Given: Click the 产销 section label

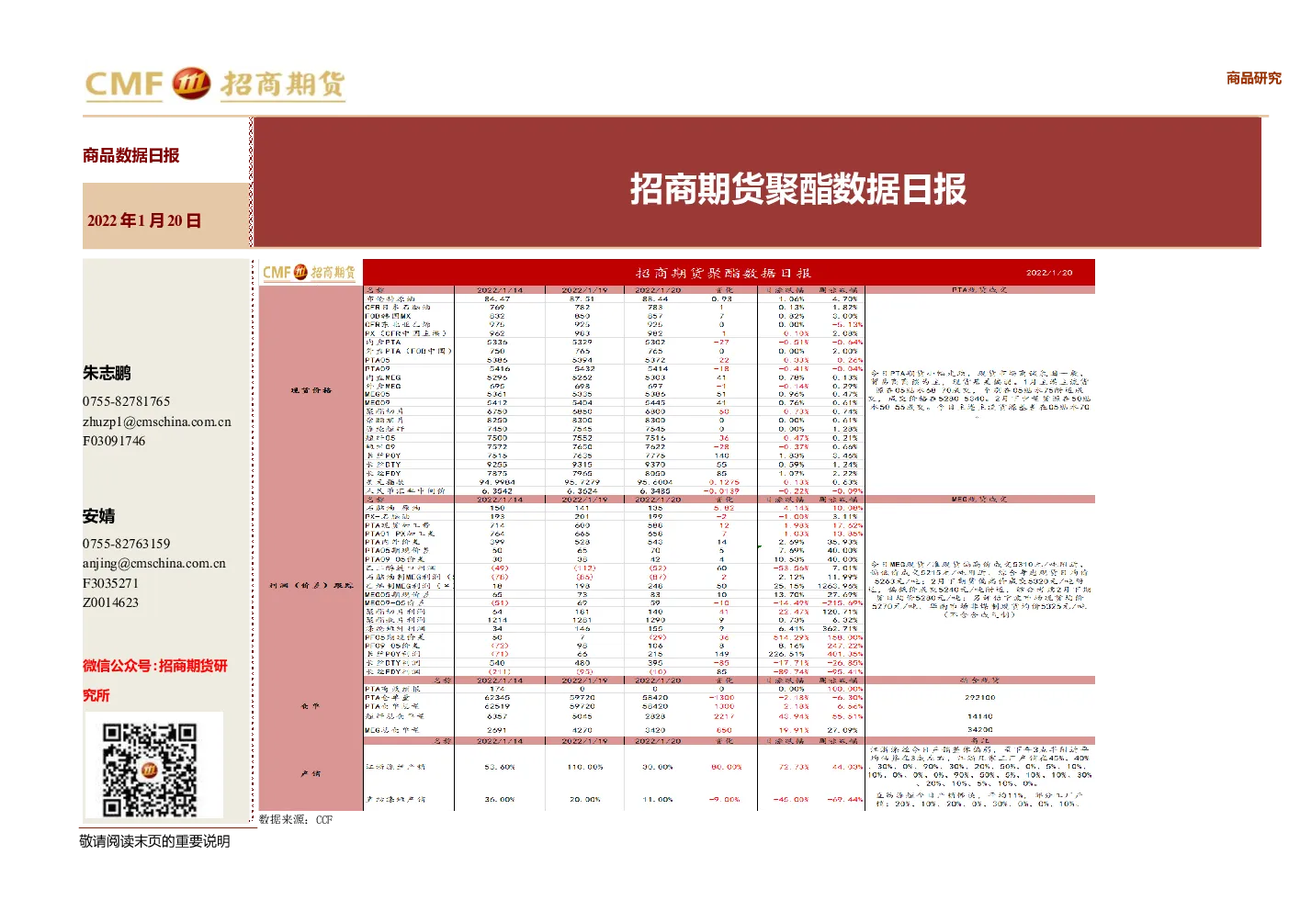Looking at the screenshot, I should coord(311,774).
